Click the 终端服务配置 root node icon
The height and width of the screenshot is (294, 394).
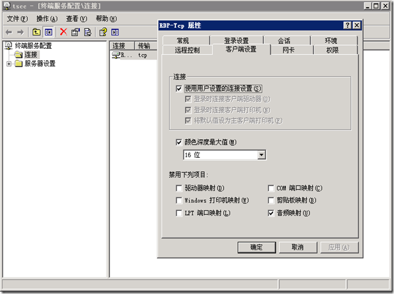pyautogui.click(x=8, y=46)
